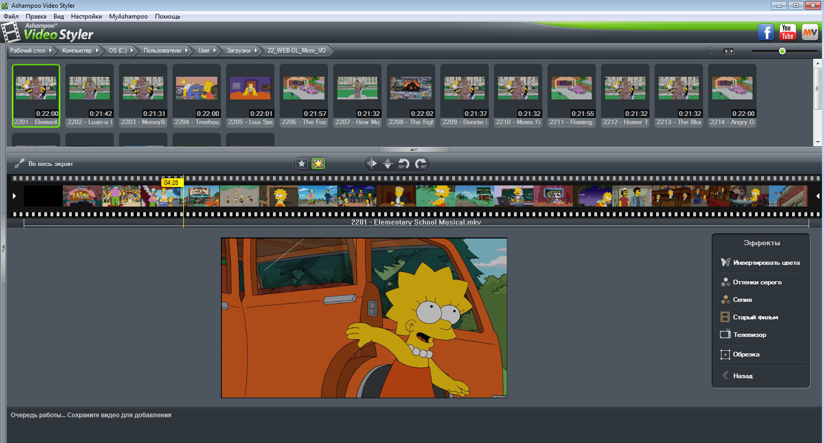Viewport: 824px width, 443px height.
Task: Click the split-view arrows toggle icon
Action: tap(729, 51)
